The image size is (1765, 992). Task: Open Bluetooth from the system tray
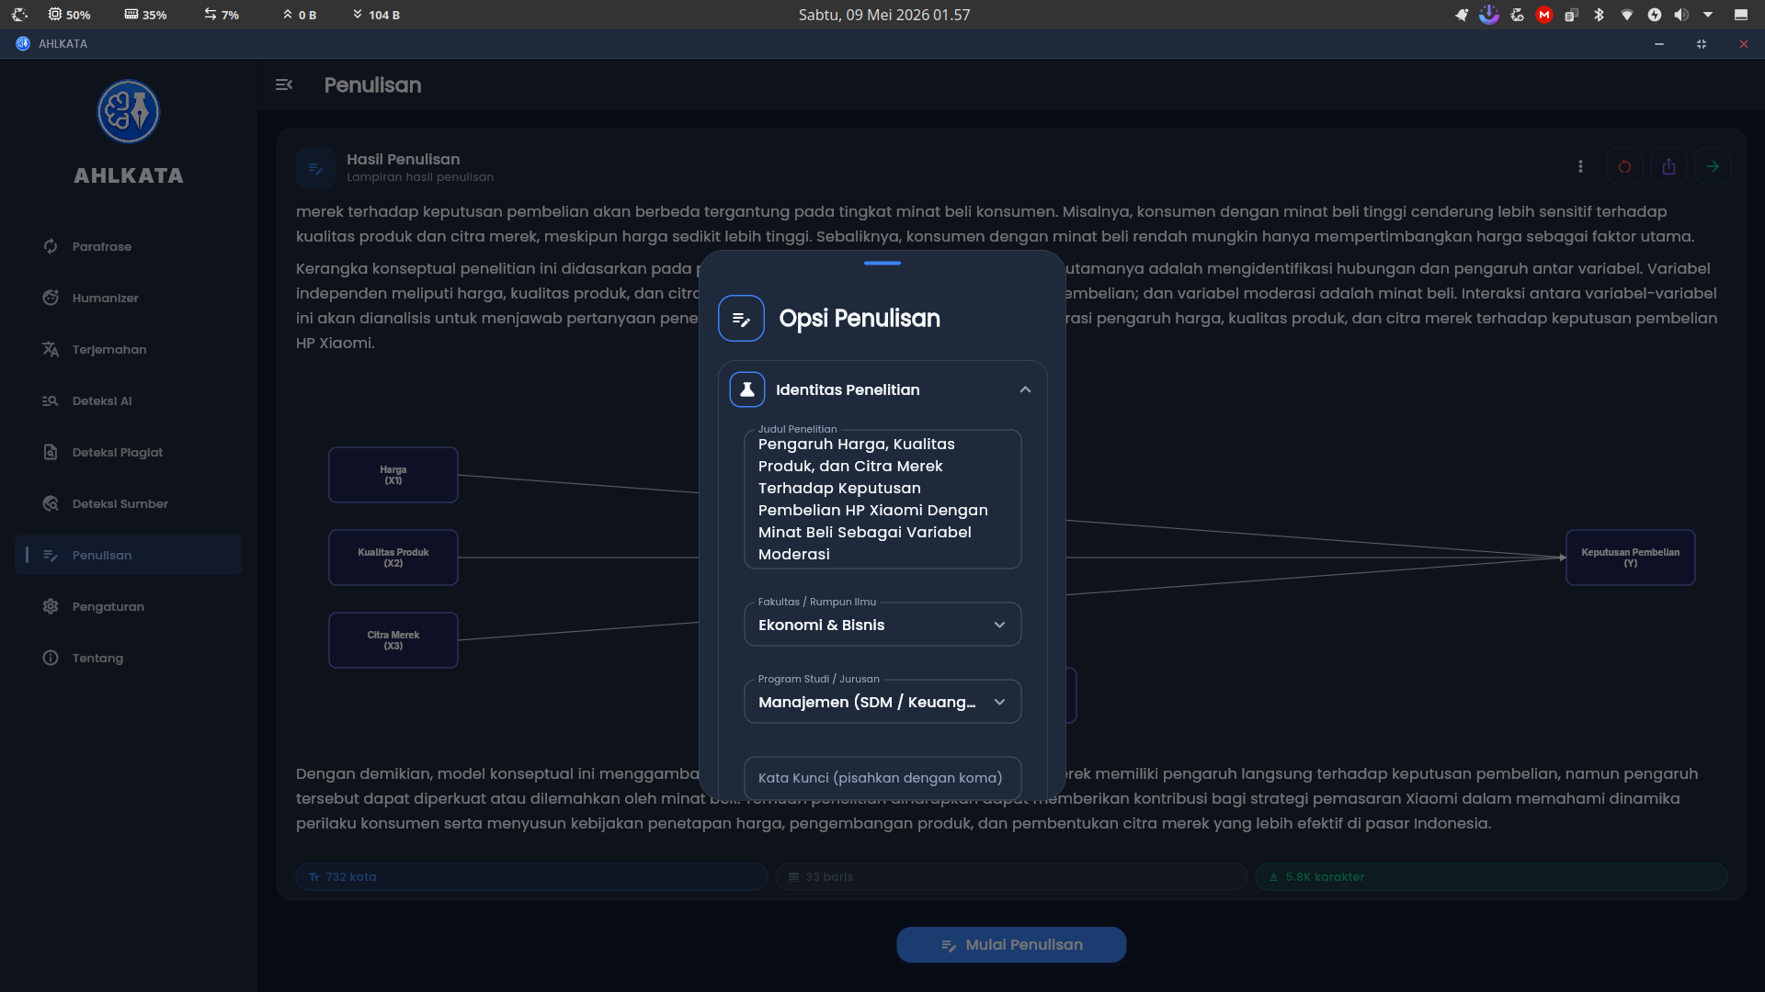click(1599, 15)
